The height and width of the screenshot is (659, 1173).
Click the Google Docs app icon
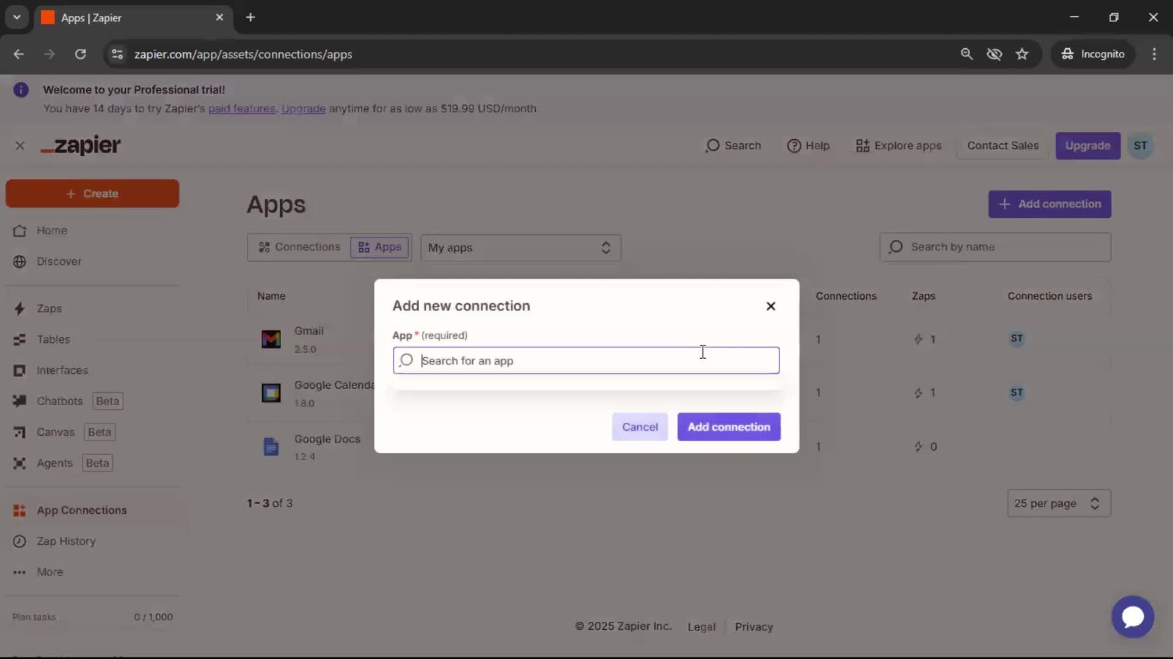[x=271, y=447]
